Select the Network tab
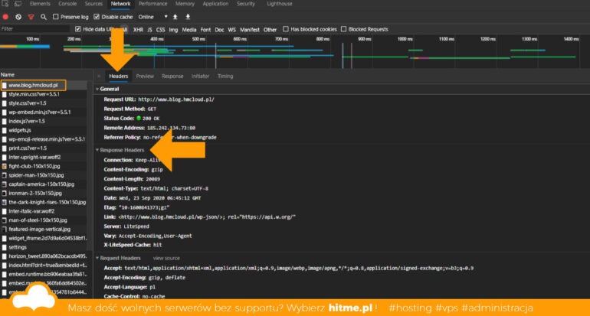 pos(120,4)
